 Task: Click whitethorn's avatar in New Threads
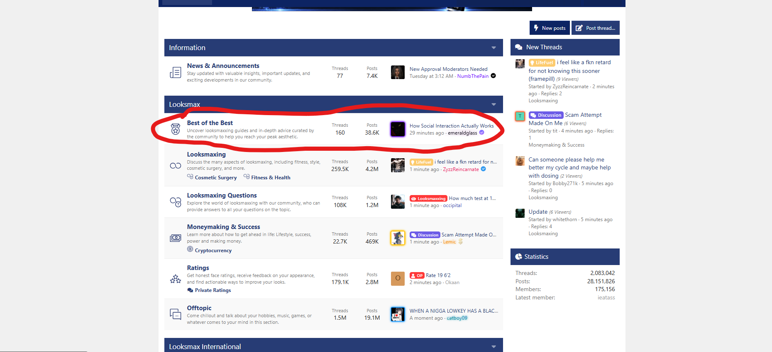click(520, 213)
